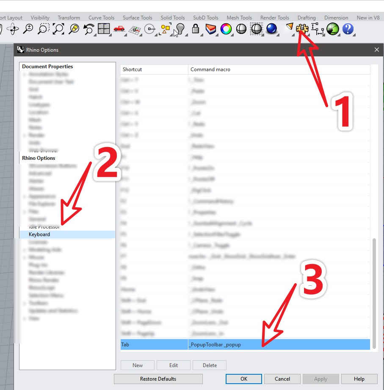Open the Transform toolbar tab
The image size is (384, 390).
(x=69, y=18)
